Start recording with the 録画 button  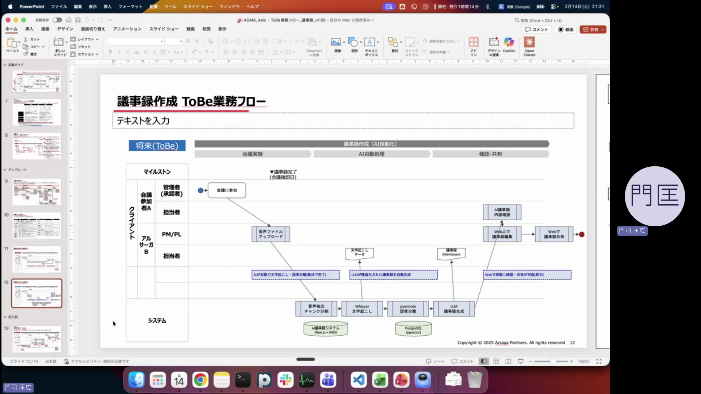click(x=566, y=30)
